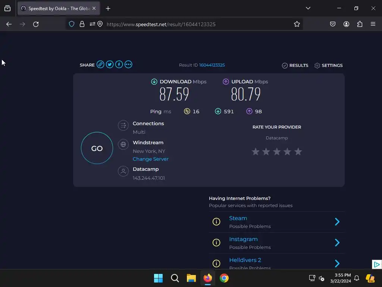Click the upload latency icon showing 98
This screenshot has width=382, height=287.
tap(249, 111)
